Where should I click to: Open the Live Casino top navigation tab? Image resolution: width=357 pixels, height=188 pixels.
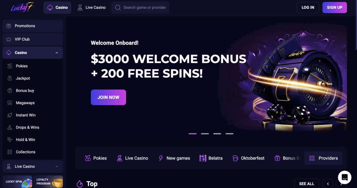(92, 8)
